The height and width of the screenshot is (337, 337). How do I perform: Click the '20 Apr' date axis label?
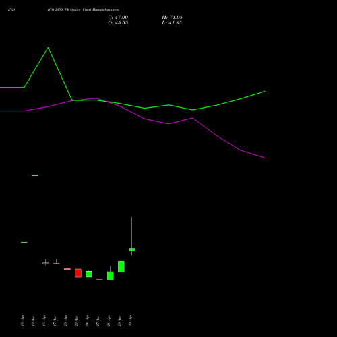[65, 321]
